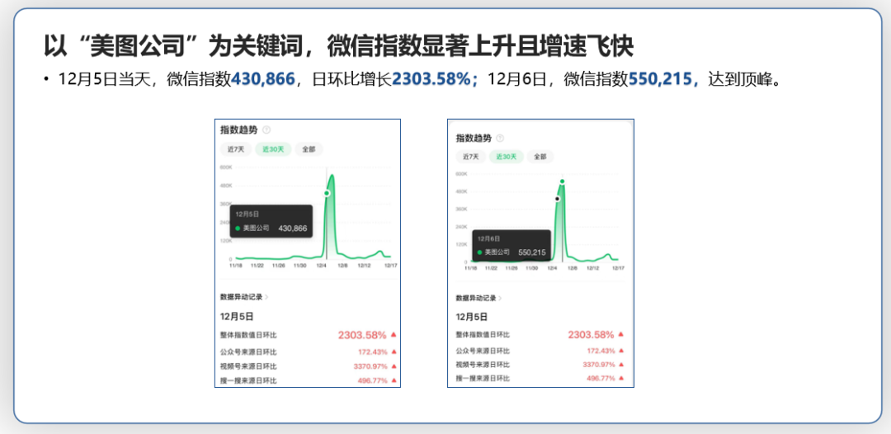Image resolution: width=891 pixels, height=434 pixels.
Task: Click 430,866 value in left chart tooltip
Action: [x=292, y=229]
